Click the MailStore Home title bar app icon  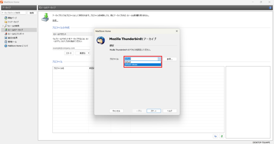tap(2, 2)
